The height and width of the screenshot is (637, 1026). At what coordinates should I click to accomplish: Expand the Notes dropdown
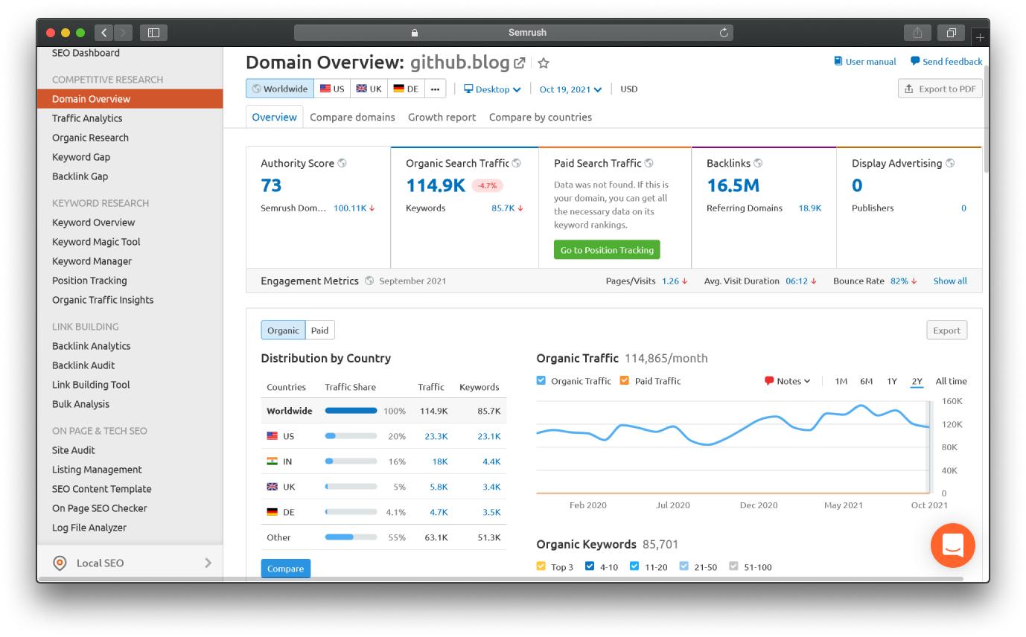click(x=787, y=381)
